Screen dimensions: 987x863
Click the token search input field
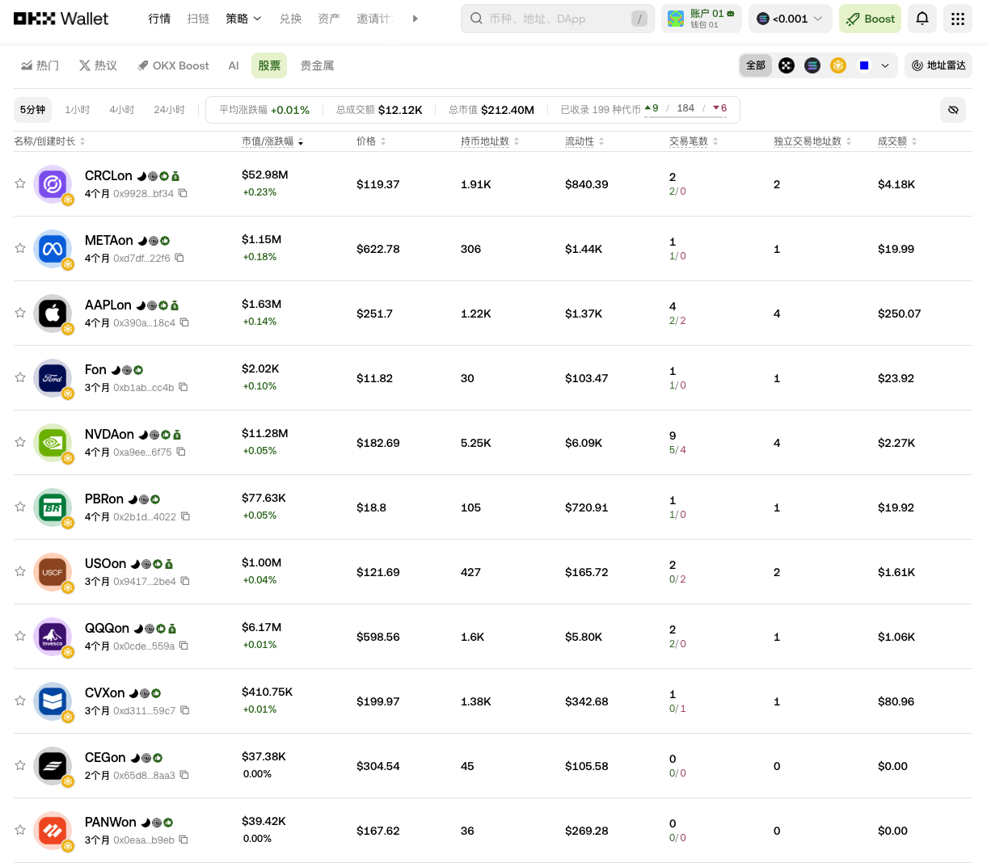(558, 18)
